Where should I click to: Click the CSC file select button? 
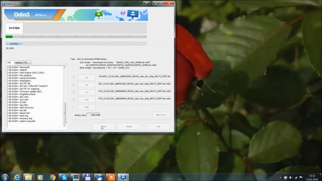(x=87, y=100)
